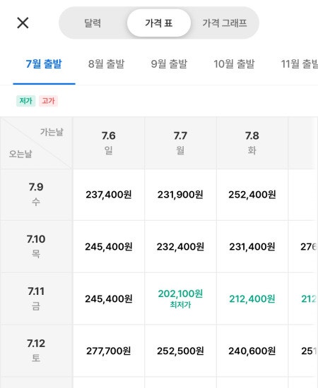This screenshot has height=388, width=318.
Task: Select departure date column 7.8 화
Action: click(x=252, y=143)
